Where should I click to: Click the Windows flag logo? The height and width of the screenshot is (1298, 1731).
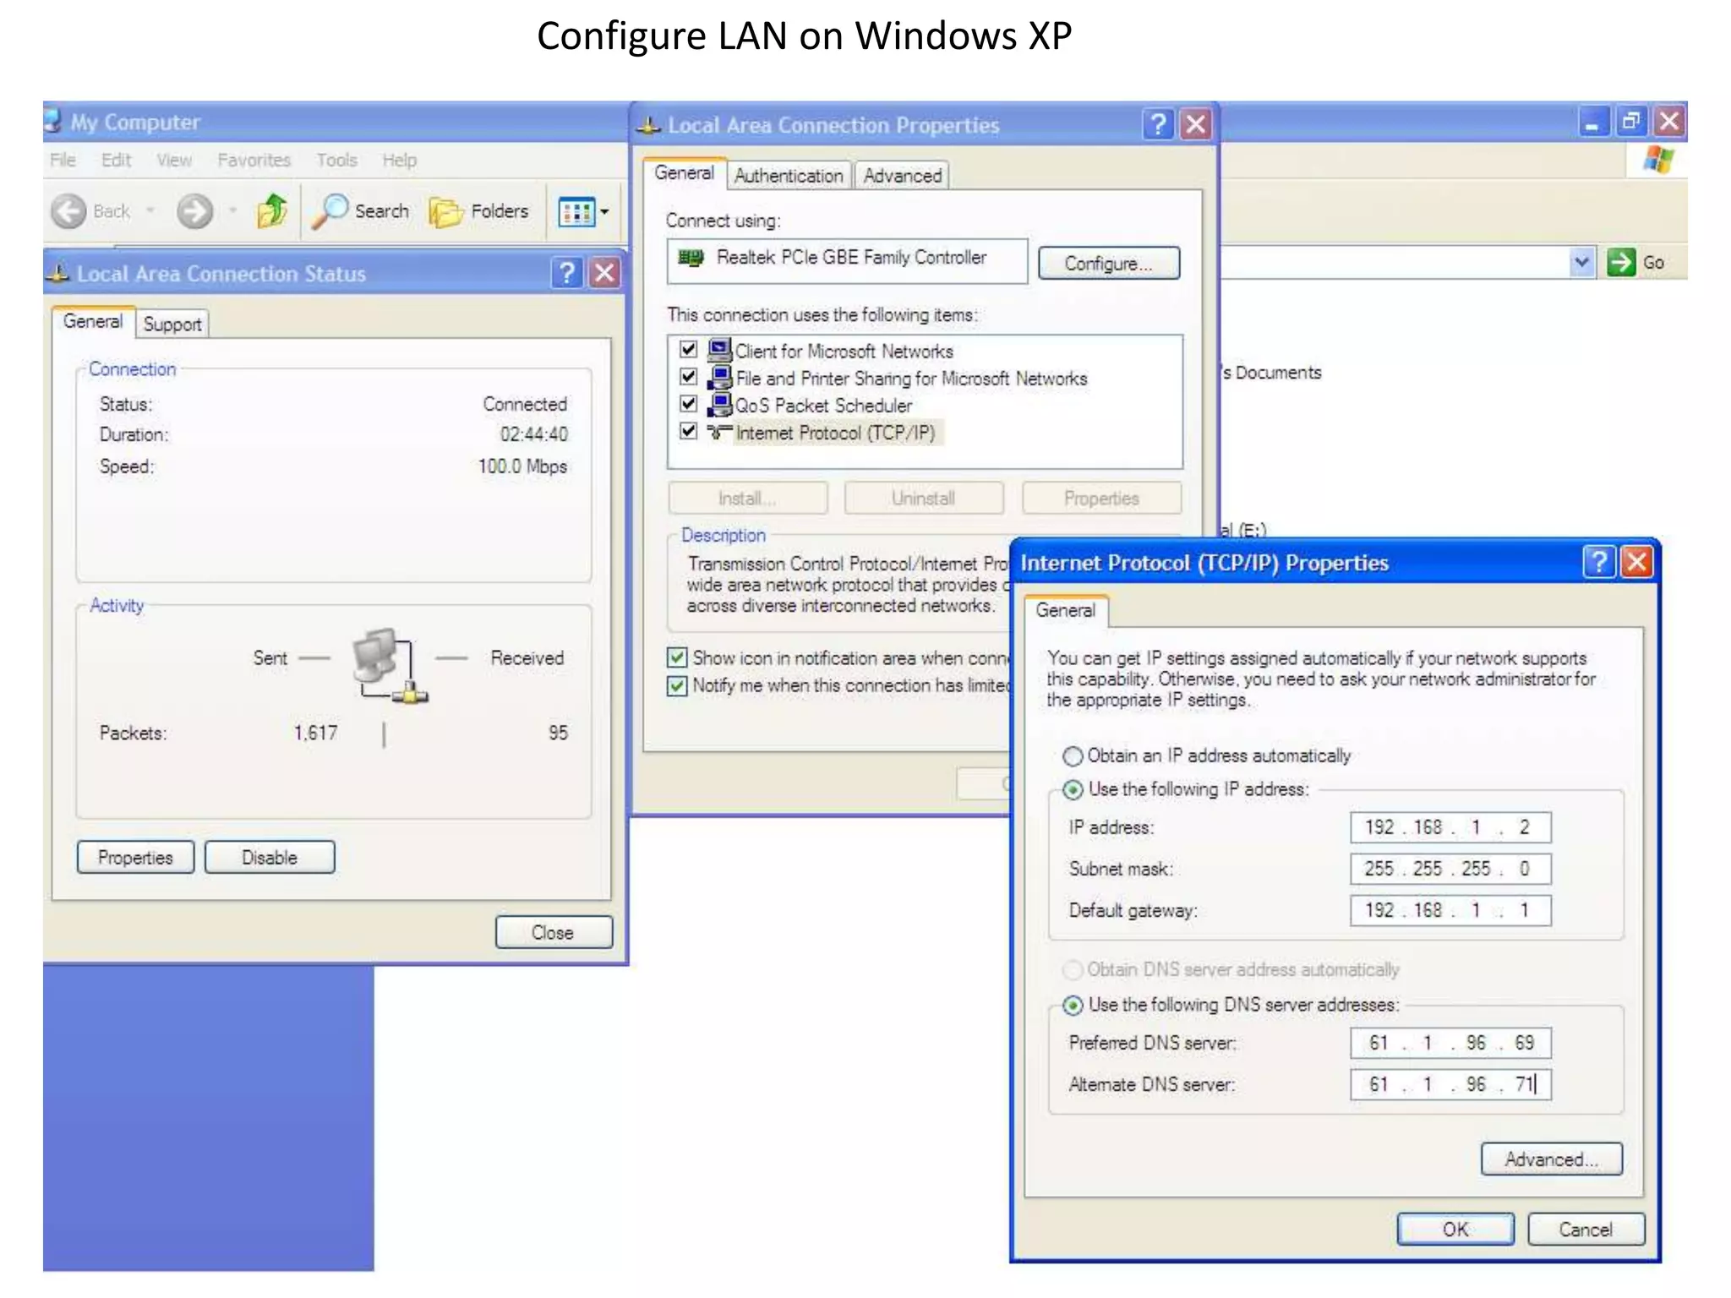tap(1658, 160)
